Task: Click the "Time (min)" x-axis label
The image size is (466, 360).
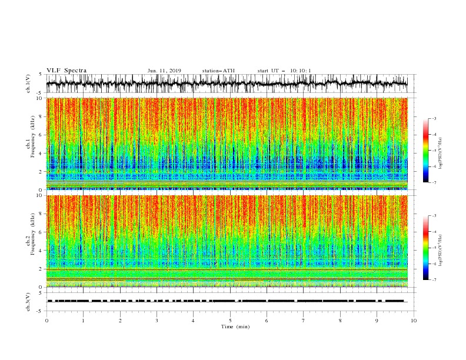Action: 235,326
